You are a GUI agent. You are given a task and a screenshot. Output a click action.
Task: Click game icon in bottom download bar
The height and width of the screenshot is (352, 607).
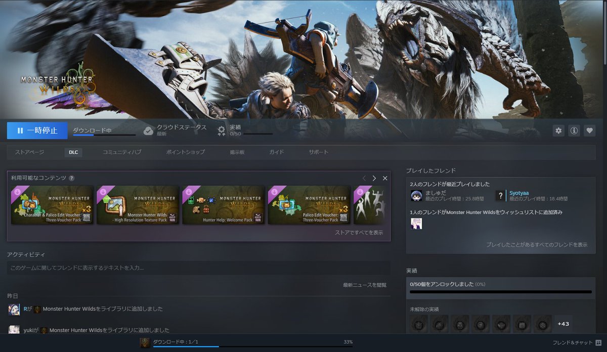click(145, 342)
